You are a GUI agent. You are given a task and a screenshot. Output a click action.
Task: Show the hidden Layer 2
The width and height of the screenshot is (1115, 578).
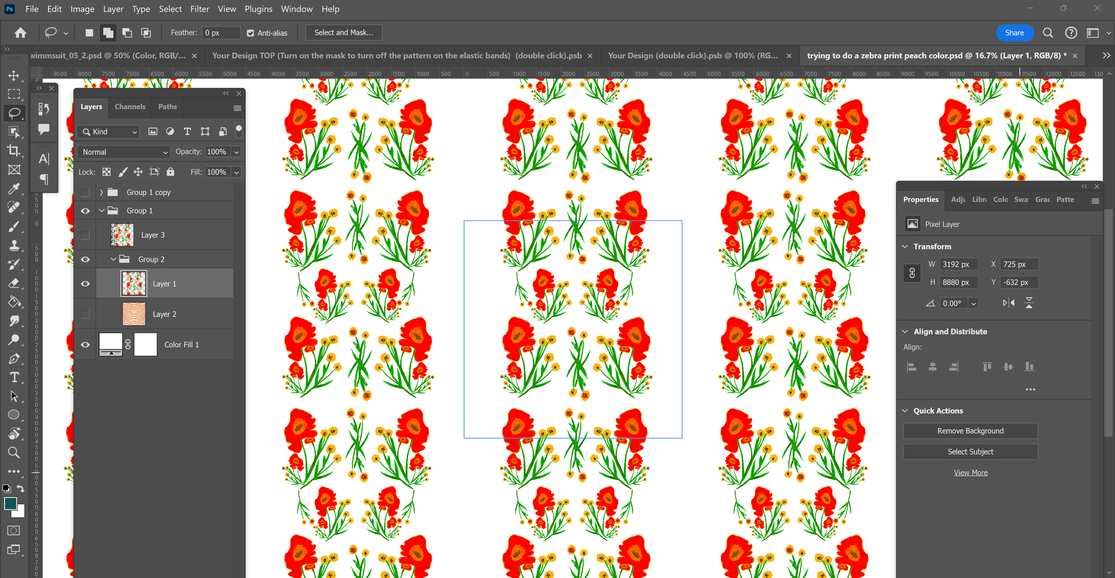85,314
